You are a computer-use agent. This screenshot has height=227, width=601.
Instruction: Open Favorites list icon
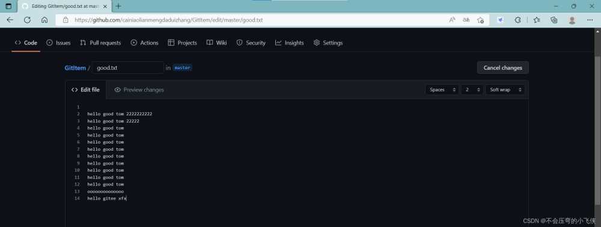click(537, 20)
